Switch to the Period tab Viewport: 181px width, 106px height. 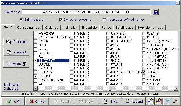tap(106, 28)
